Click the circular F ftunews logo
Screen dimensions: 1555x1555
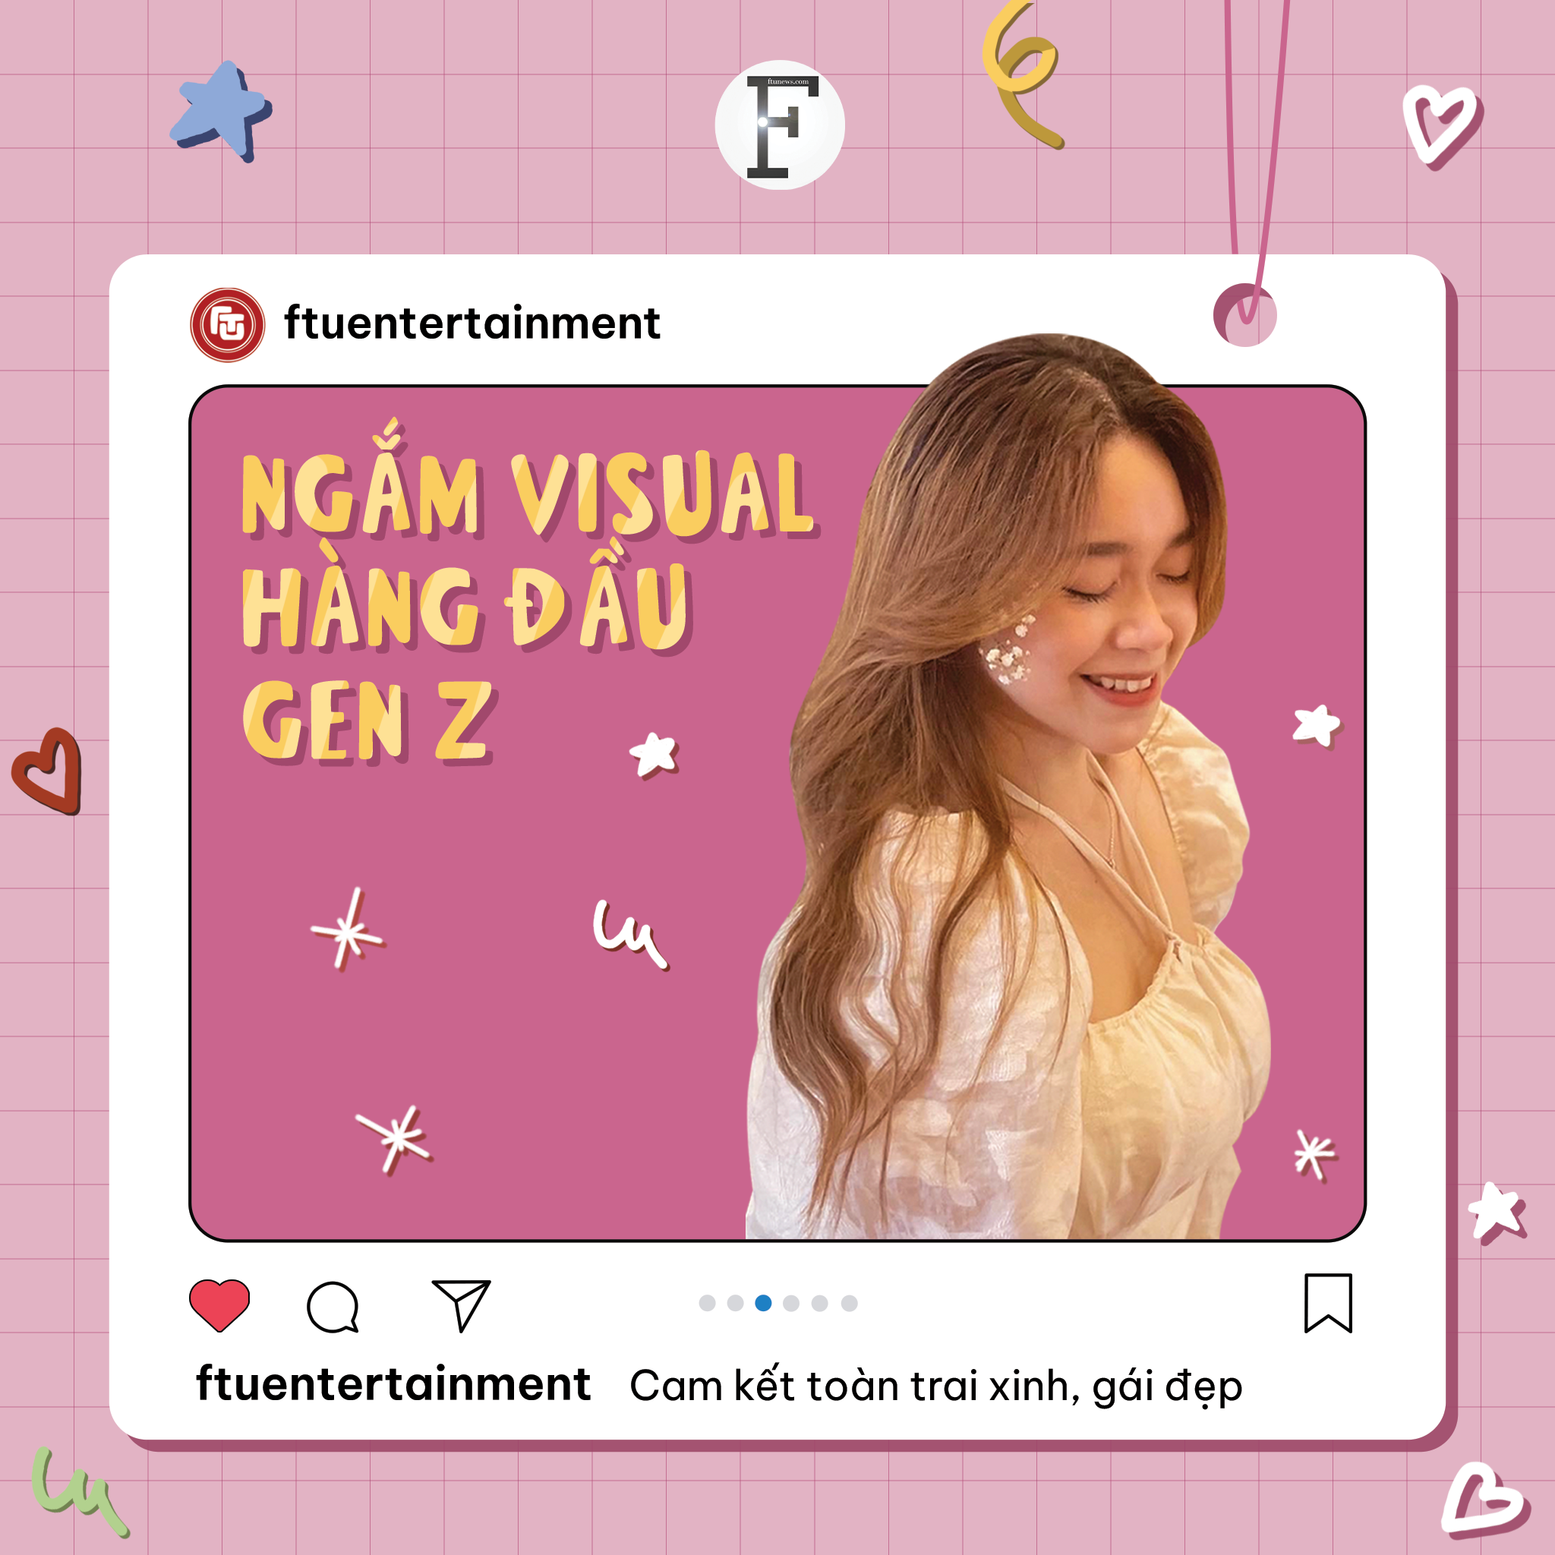point(779,125)
